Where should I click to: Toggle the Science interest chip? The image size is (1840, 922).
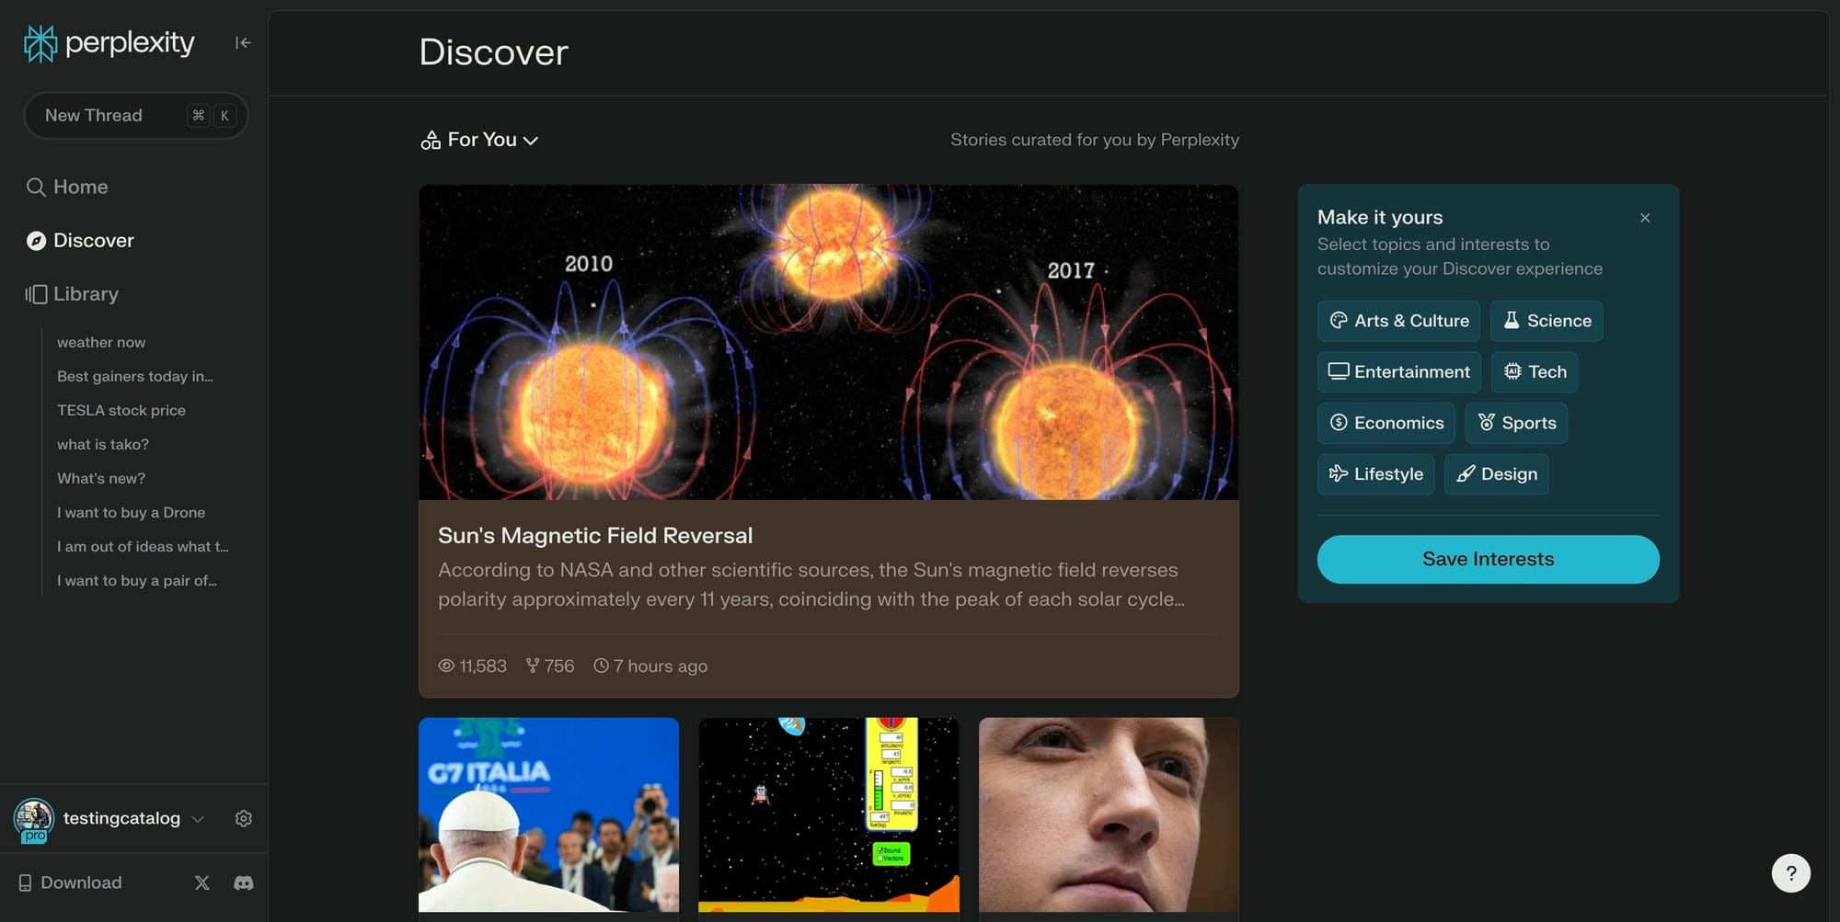(x=1546, y=320)
